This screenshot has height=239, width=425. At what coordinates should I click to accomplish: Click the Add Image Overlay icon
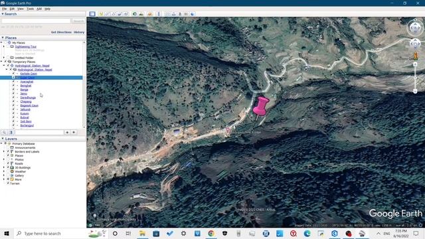click(120, 14)
